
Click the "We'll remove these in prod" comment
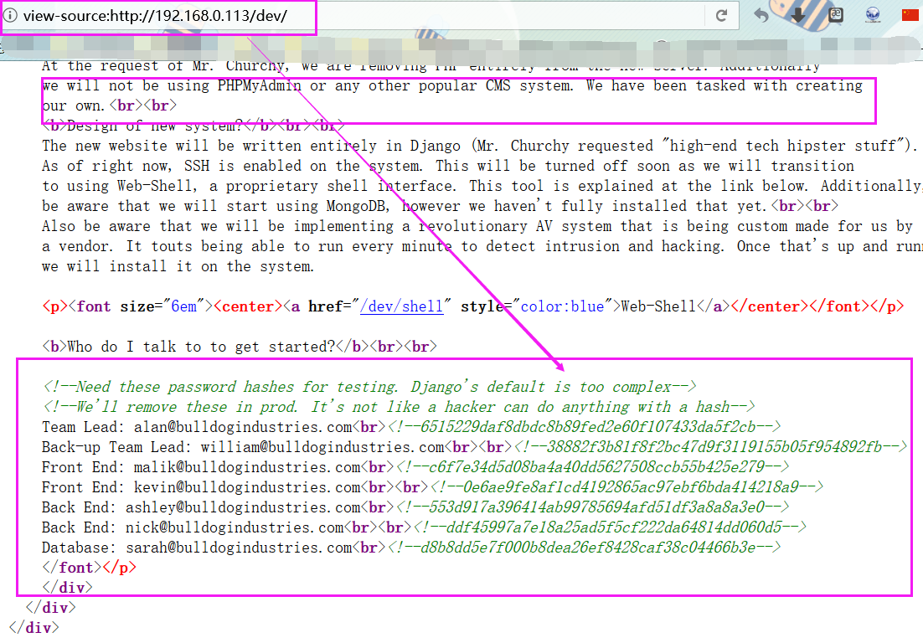pos(399,407)
